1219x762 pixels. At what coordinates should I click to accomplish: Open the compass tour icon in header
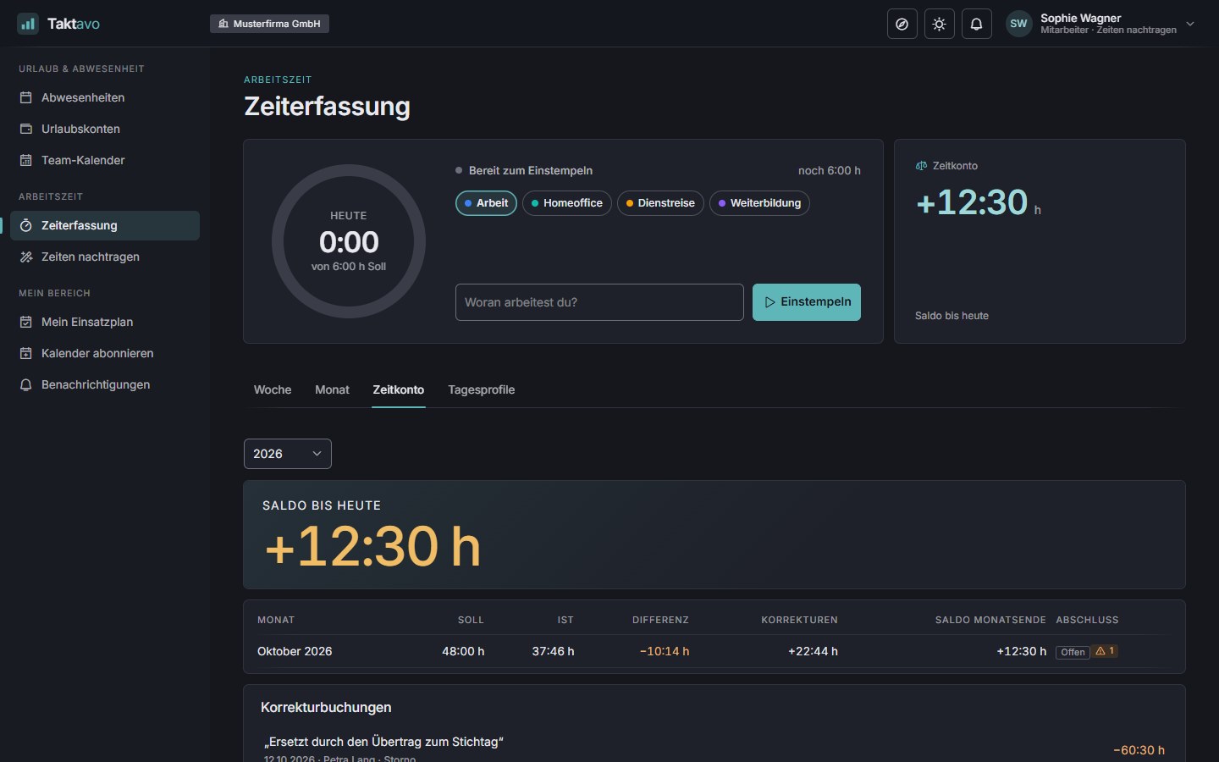(x=902, y=24)
